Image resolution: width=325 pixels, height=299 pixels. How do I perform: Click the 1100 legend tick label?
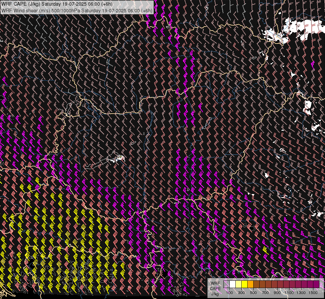click(x=289, y=293)
